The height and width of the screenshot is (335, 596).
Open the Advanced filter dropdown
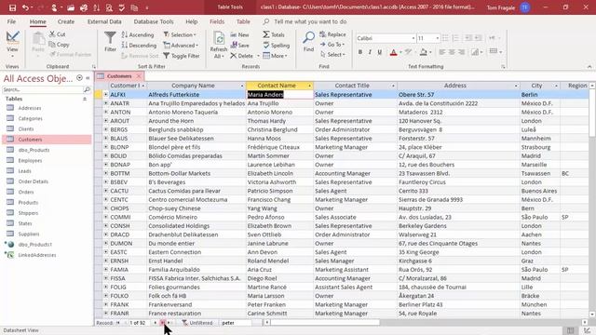pos(181,46)
